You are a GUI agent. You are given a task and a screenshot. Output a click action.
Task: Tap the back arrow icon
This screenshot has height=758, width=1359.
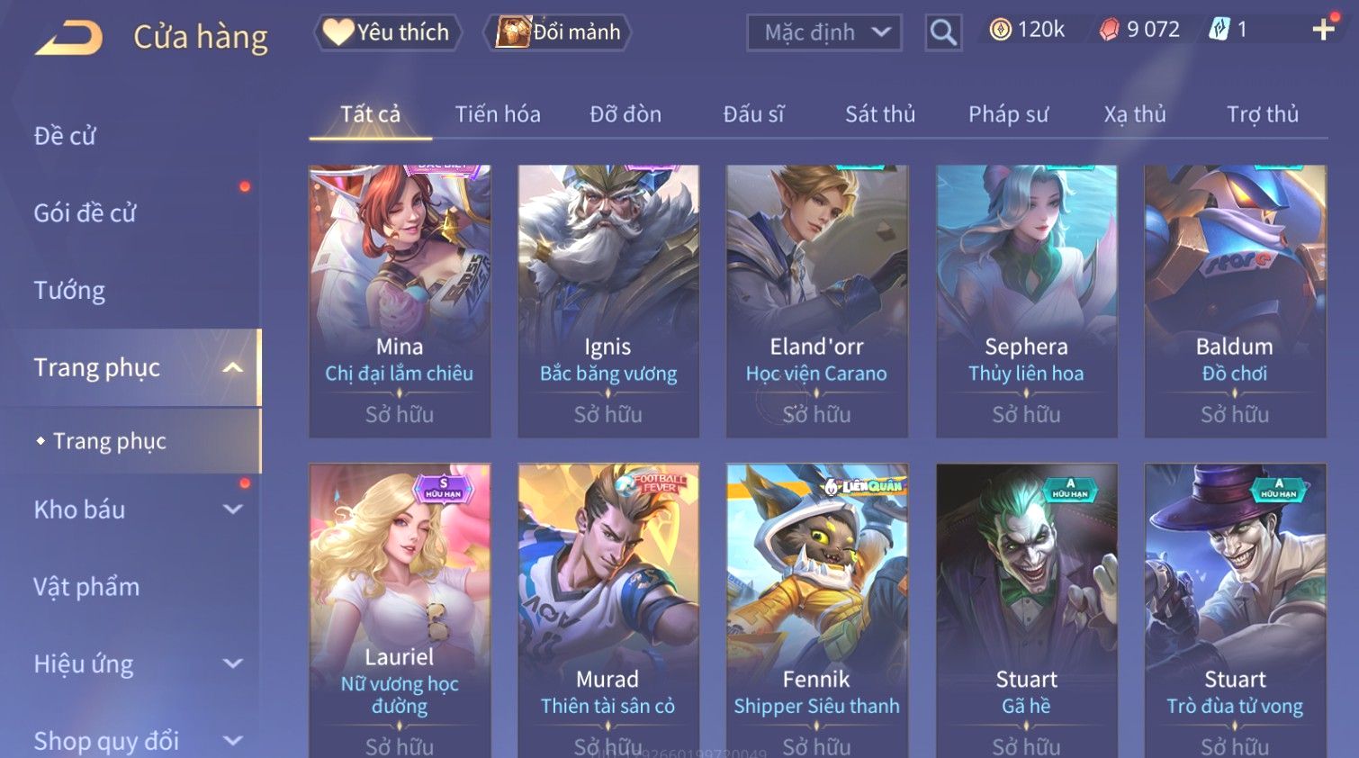pyautogui.click(x=68, y=38)
